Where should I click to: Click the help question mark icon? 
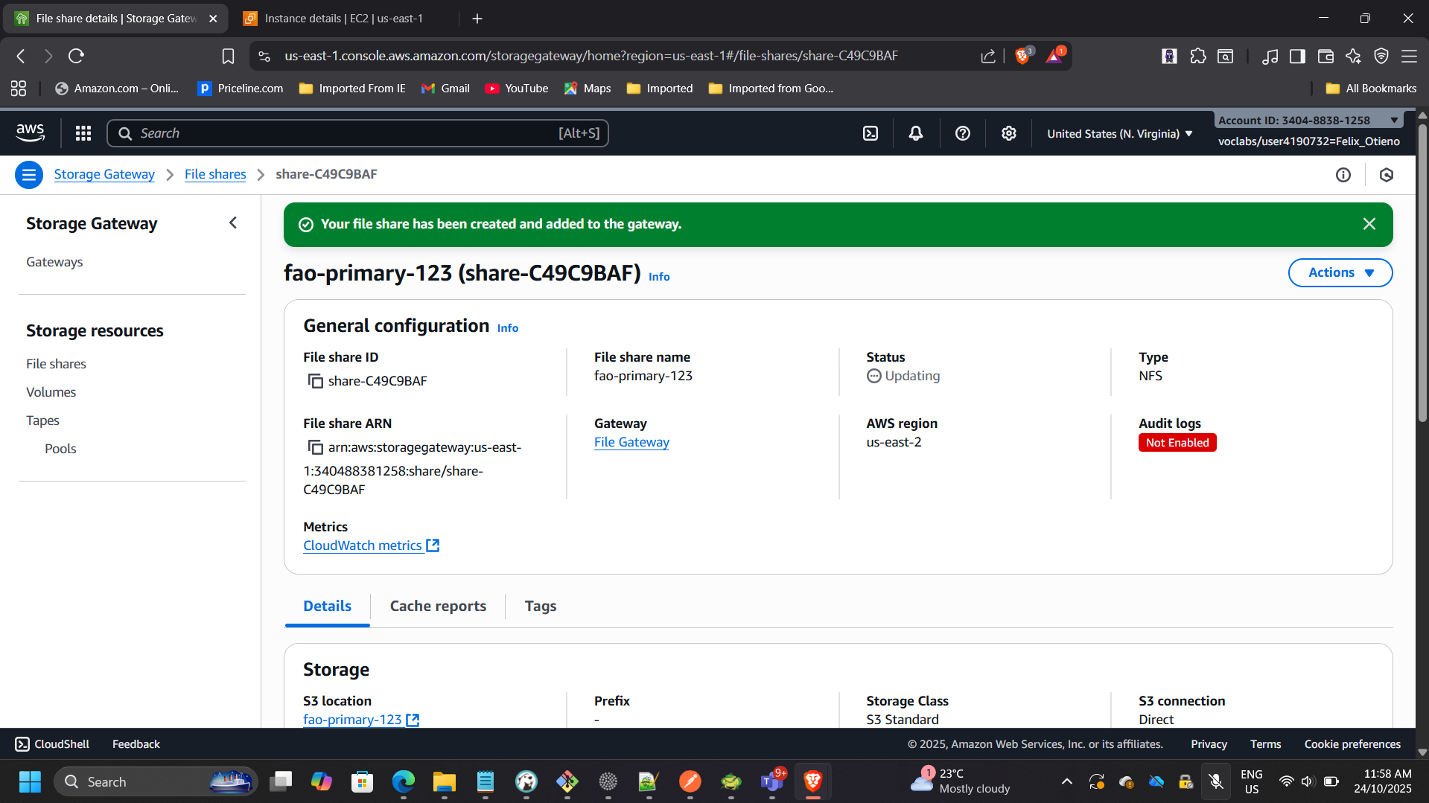(x=962, y=133)
